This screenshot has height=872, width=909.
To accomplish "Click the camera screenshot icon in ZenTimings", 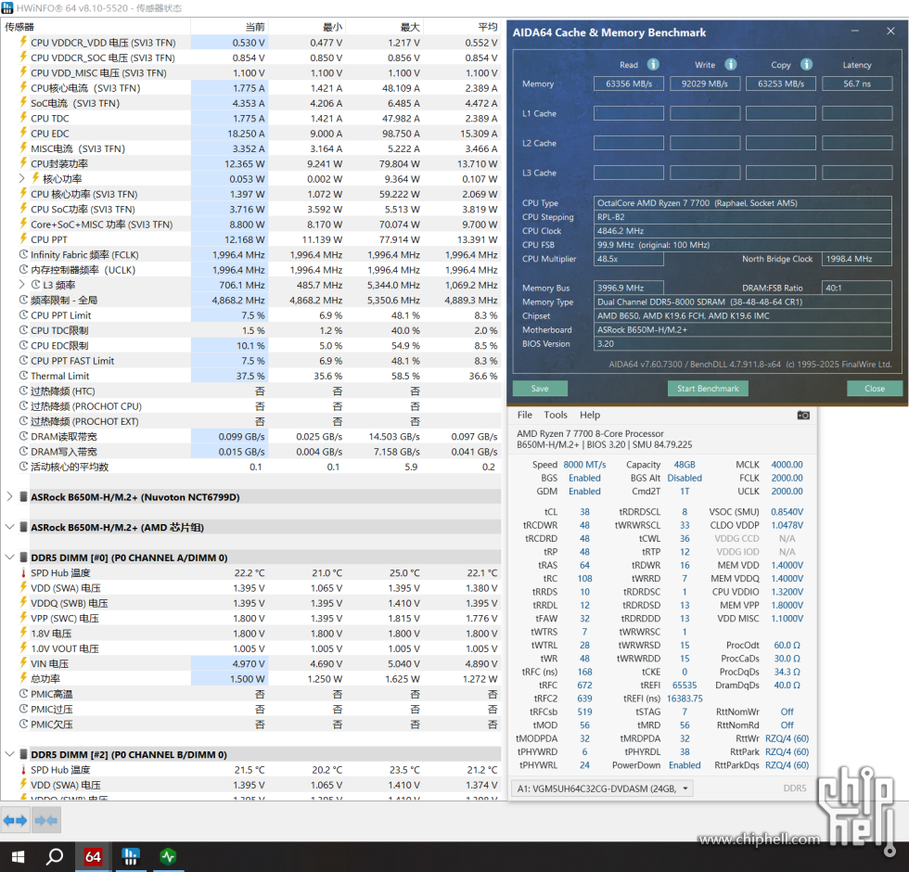I will tap(803, 416).
